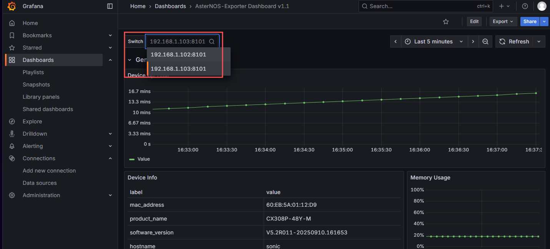Click the plus new item icon

point(501,6)
